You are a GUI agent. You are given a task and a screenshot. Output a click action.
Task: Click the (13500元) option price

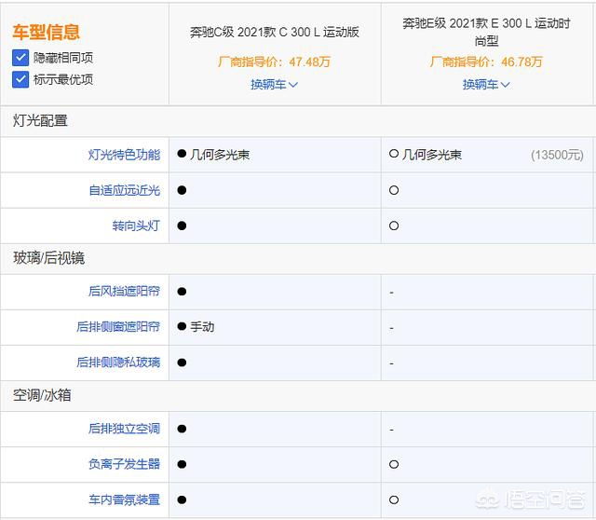coord(557,155)
